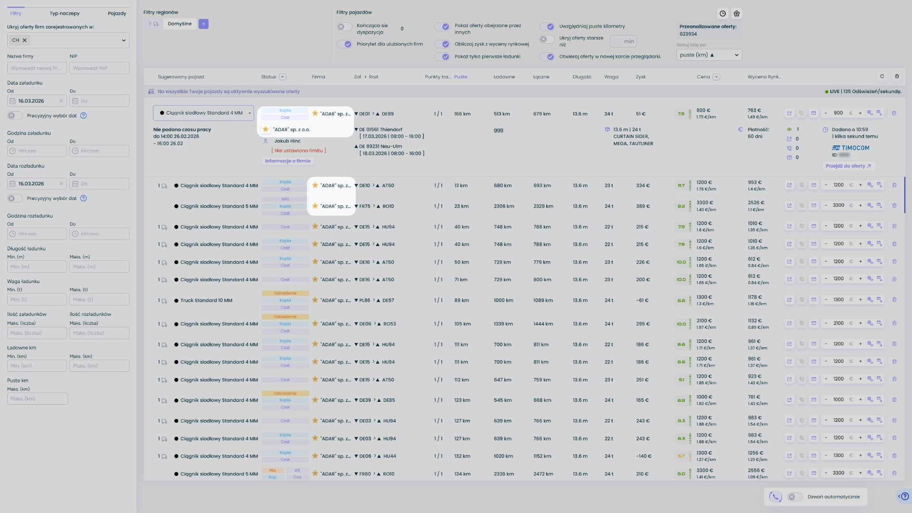Screen dimensions: 912x513
Task: Open the Sortuj listę po dropdown
Action: coord(709,55)
